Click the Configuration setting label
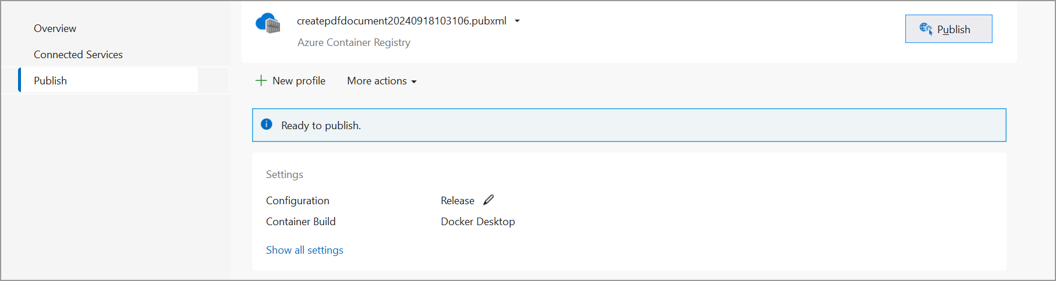 click(x=297, y=201)
